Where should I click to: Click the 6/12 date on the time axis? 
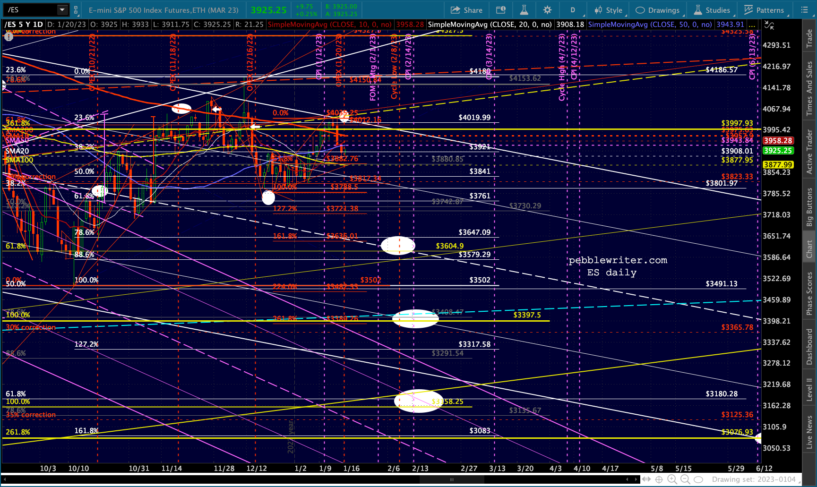coord(764,469)
